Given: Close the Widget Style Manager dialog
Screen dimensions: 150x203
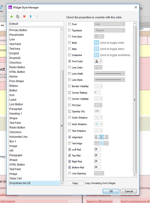Looking at the screenshot, I should tap(136, 7).
